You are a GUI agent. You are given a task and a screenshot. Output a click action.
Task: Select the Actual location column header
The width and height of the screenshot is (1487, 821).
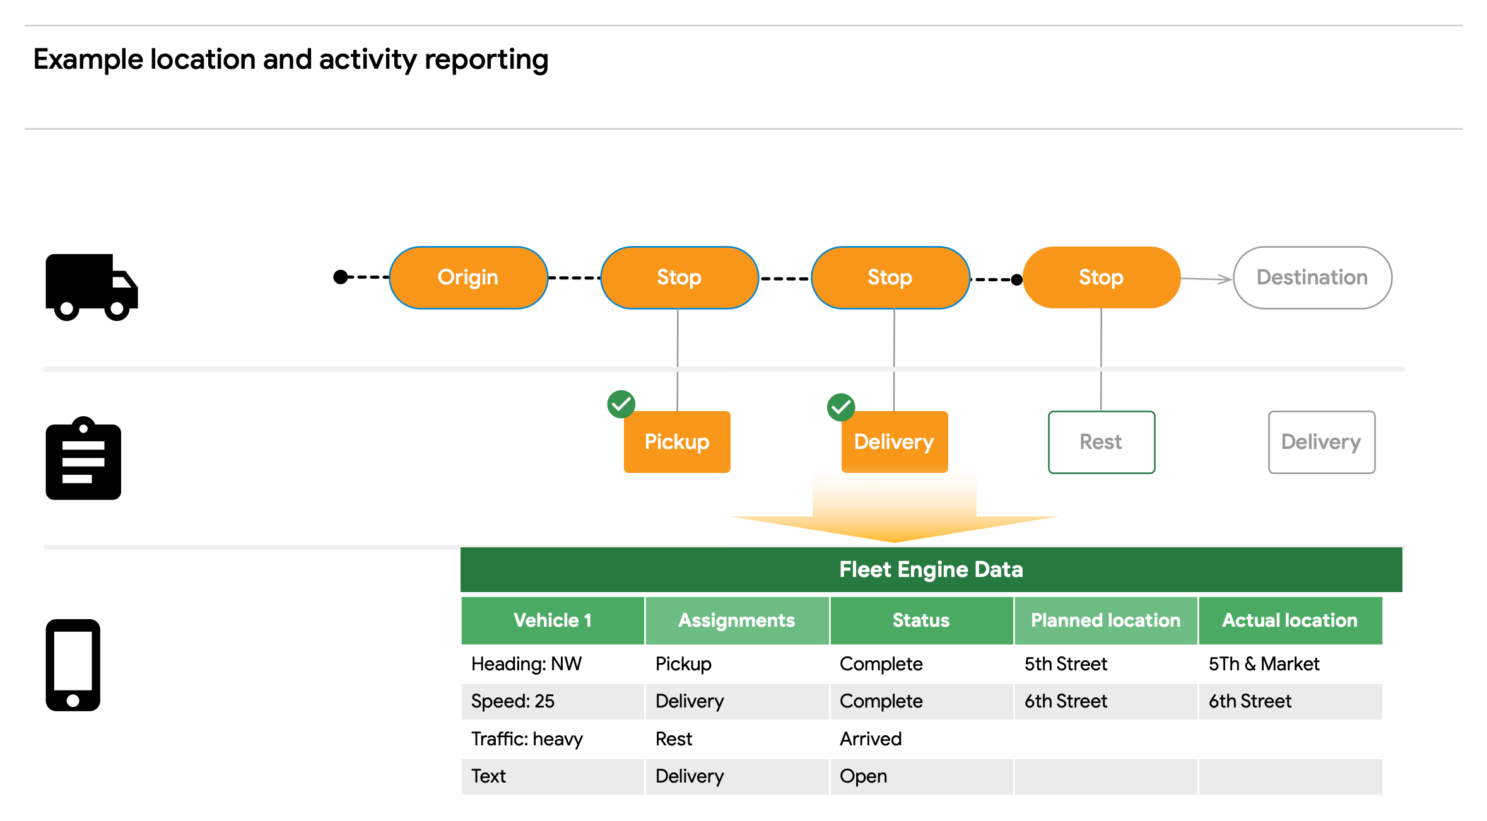point(1290,620)
